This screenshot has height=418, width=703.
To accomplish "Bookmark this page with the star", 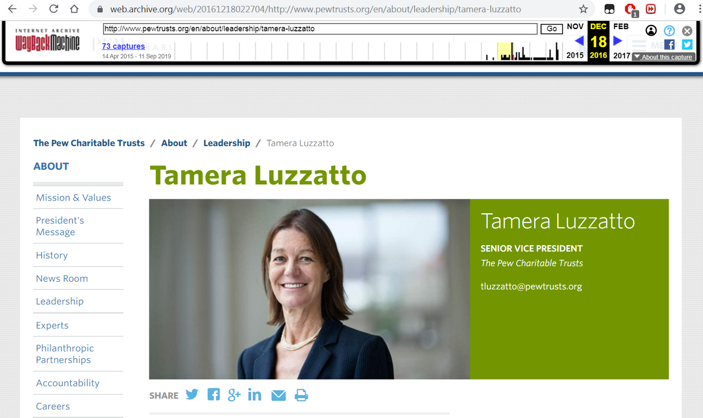I will pos(583,9).
